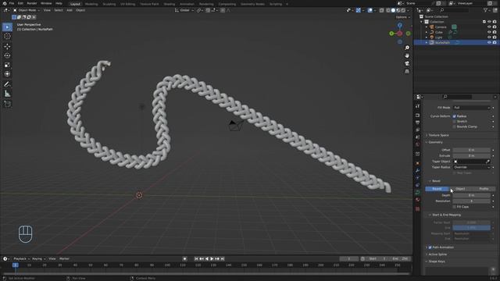Select rendered viewport shading mode
This screenshot has width=500, height=281.
tap(403, 10)
